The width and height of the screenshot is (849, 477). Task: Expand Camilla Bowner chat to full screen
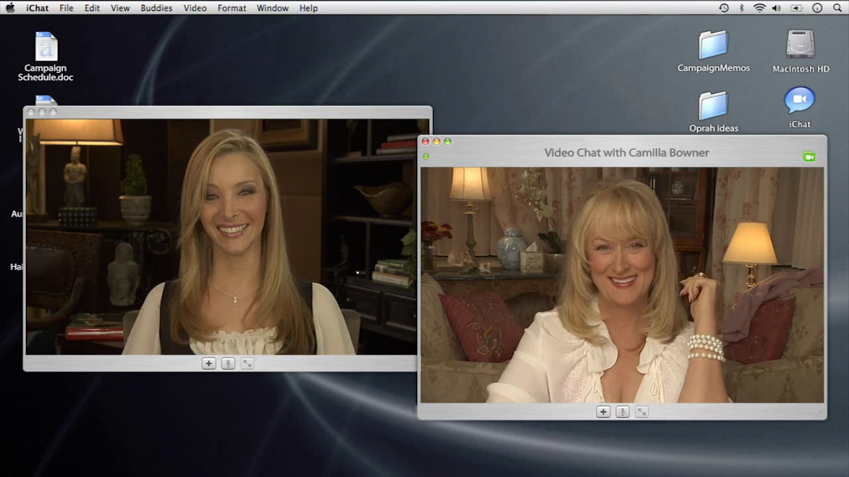coord(641,412)
